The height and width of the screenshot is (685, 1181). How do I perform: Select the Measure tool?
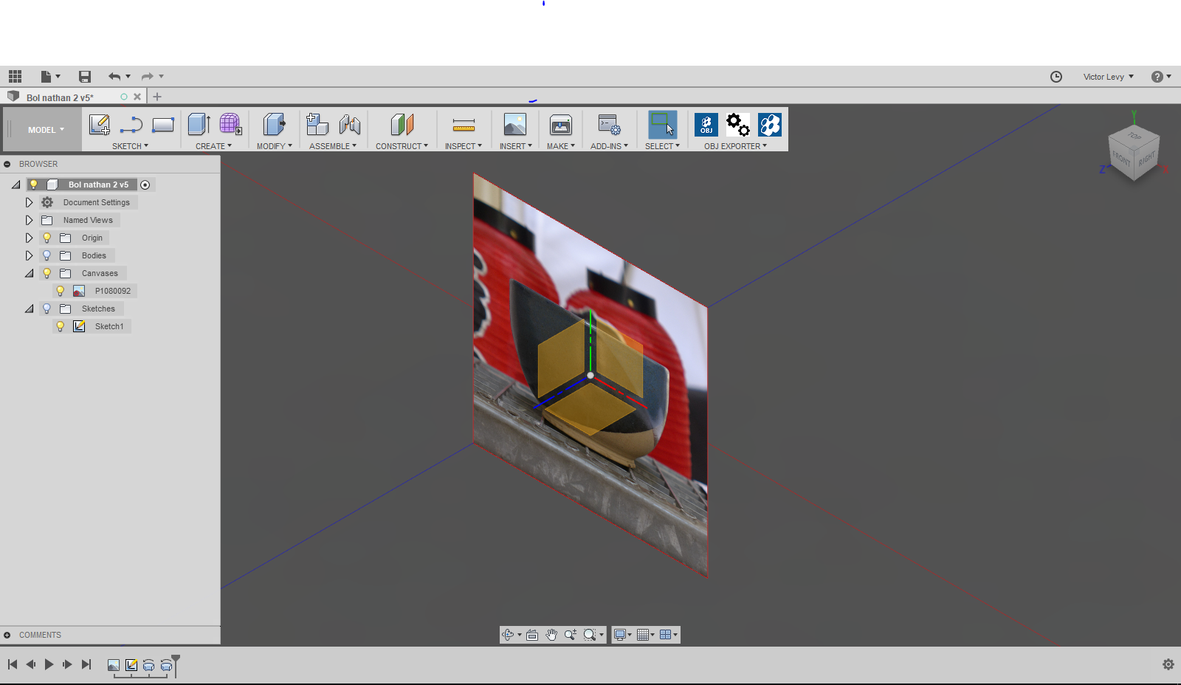click(464, 125)
